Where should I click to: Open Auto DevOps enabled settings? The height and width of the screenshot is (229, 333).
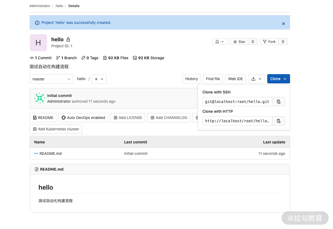pyautogui.click(x=83, y=118)
